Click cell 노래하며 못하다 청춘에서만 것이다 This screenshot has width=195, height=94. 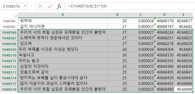pyautogui.click(x=63, y=38)
